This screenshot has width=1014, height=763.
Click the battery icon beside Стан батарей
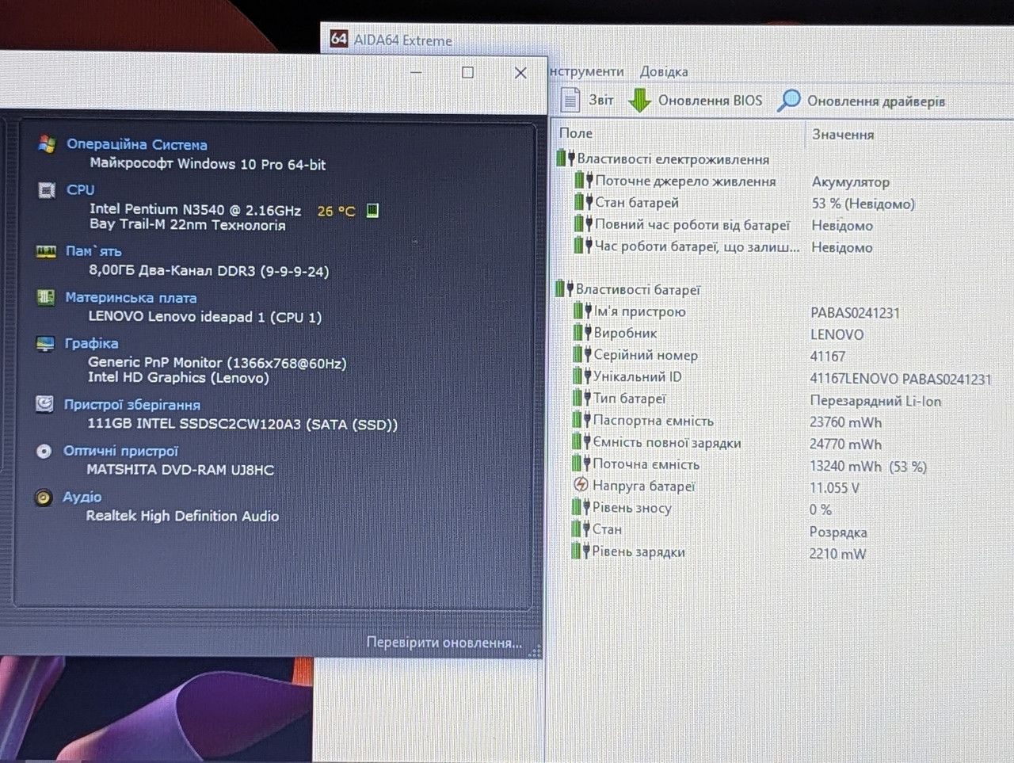coord(584,202)
